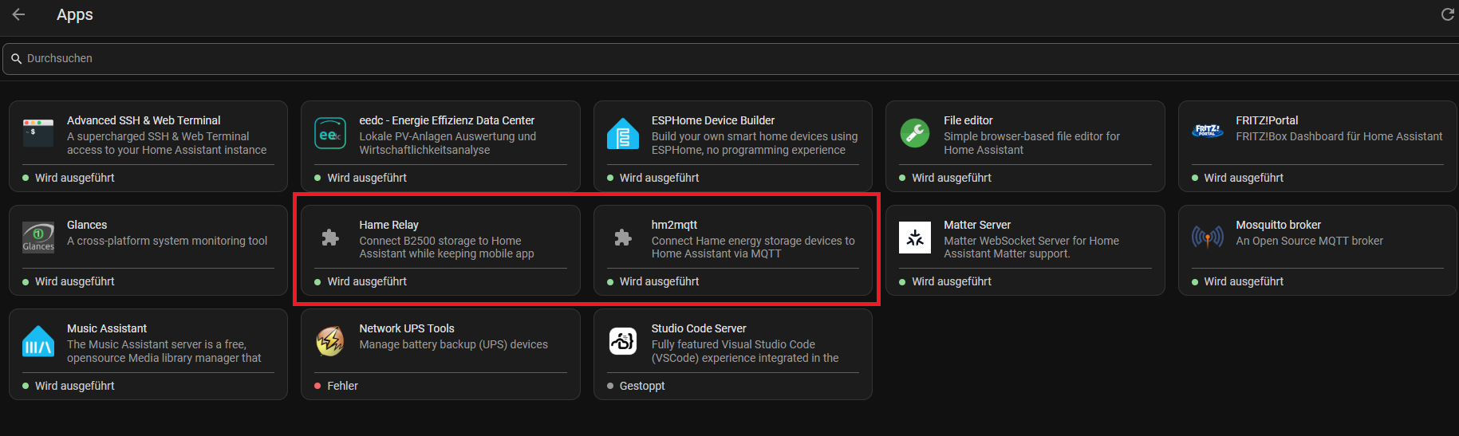Viewport: 1459px width, 436px height.
Task: Click the Apps page heading
Action: (x=75, y=14)
